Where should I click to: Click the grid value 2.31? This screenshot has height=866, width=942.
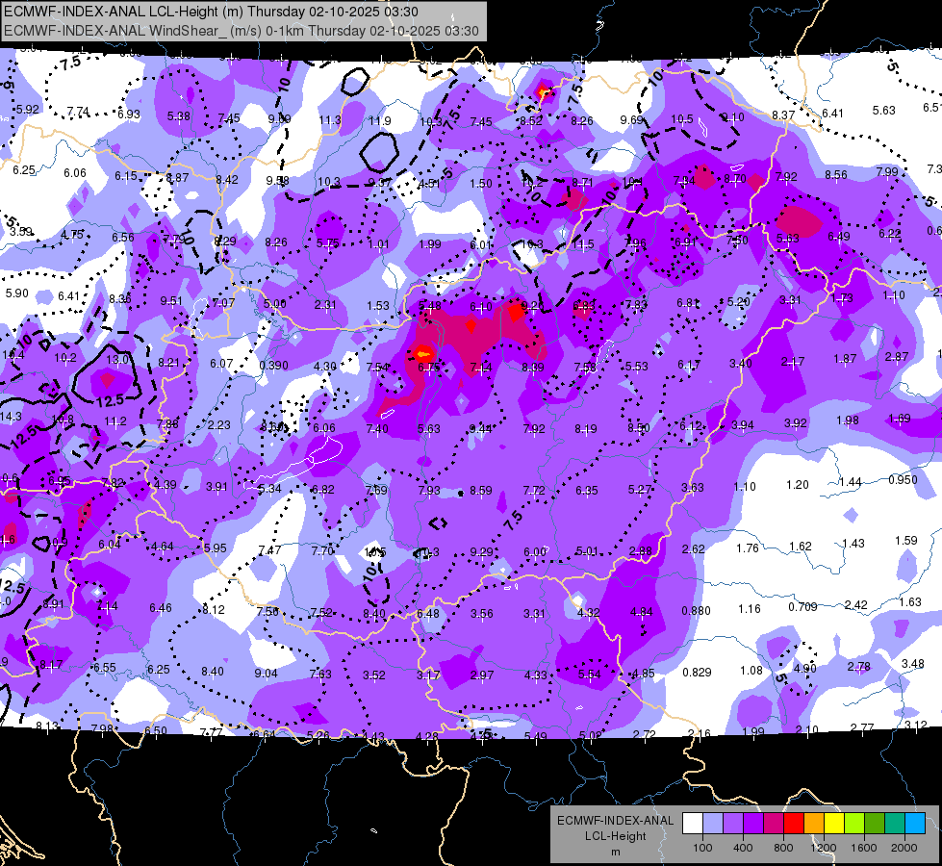[325, 305]
